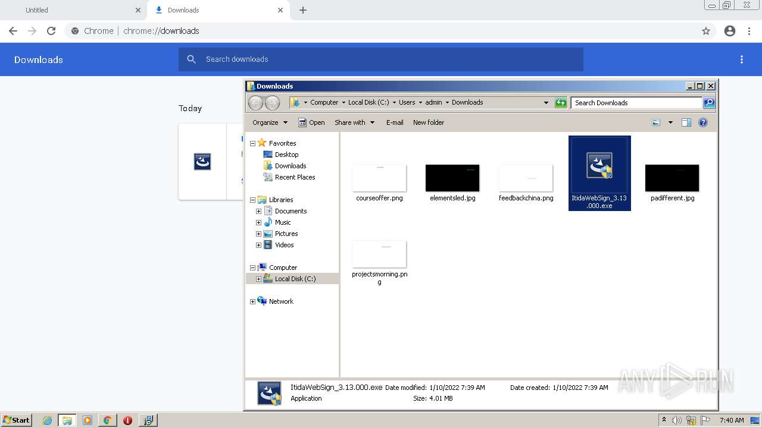
Task: Select ItidaWebSign_3.13.000.exe file
Action: click(599, 173)
